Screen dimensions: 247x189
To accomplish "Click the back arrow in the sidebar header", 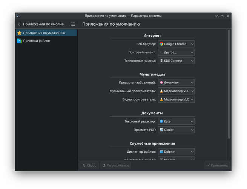I will click(19, 24).
